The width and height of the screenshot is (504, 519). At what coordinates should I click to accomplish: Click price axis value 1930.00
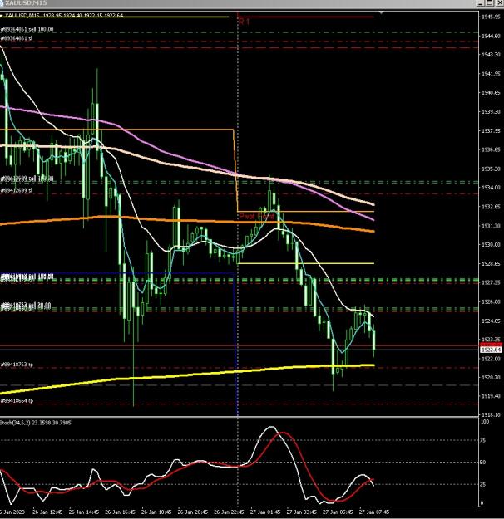(491, 245)
